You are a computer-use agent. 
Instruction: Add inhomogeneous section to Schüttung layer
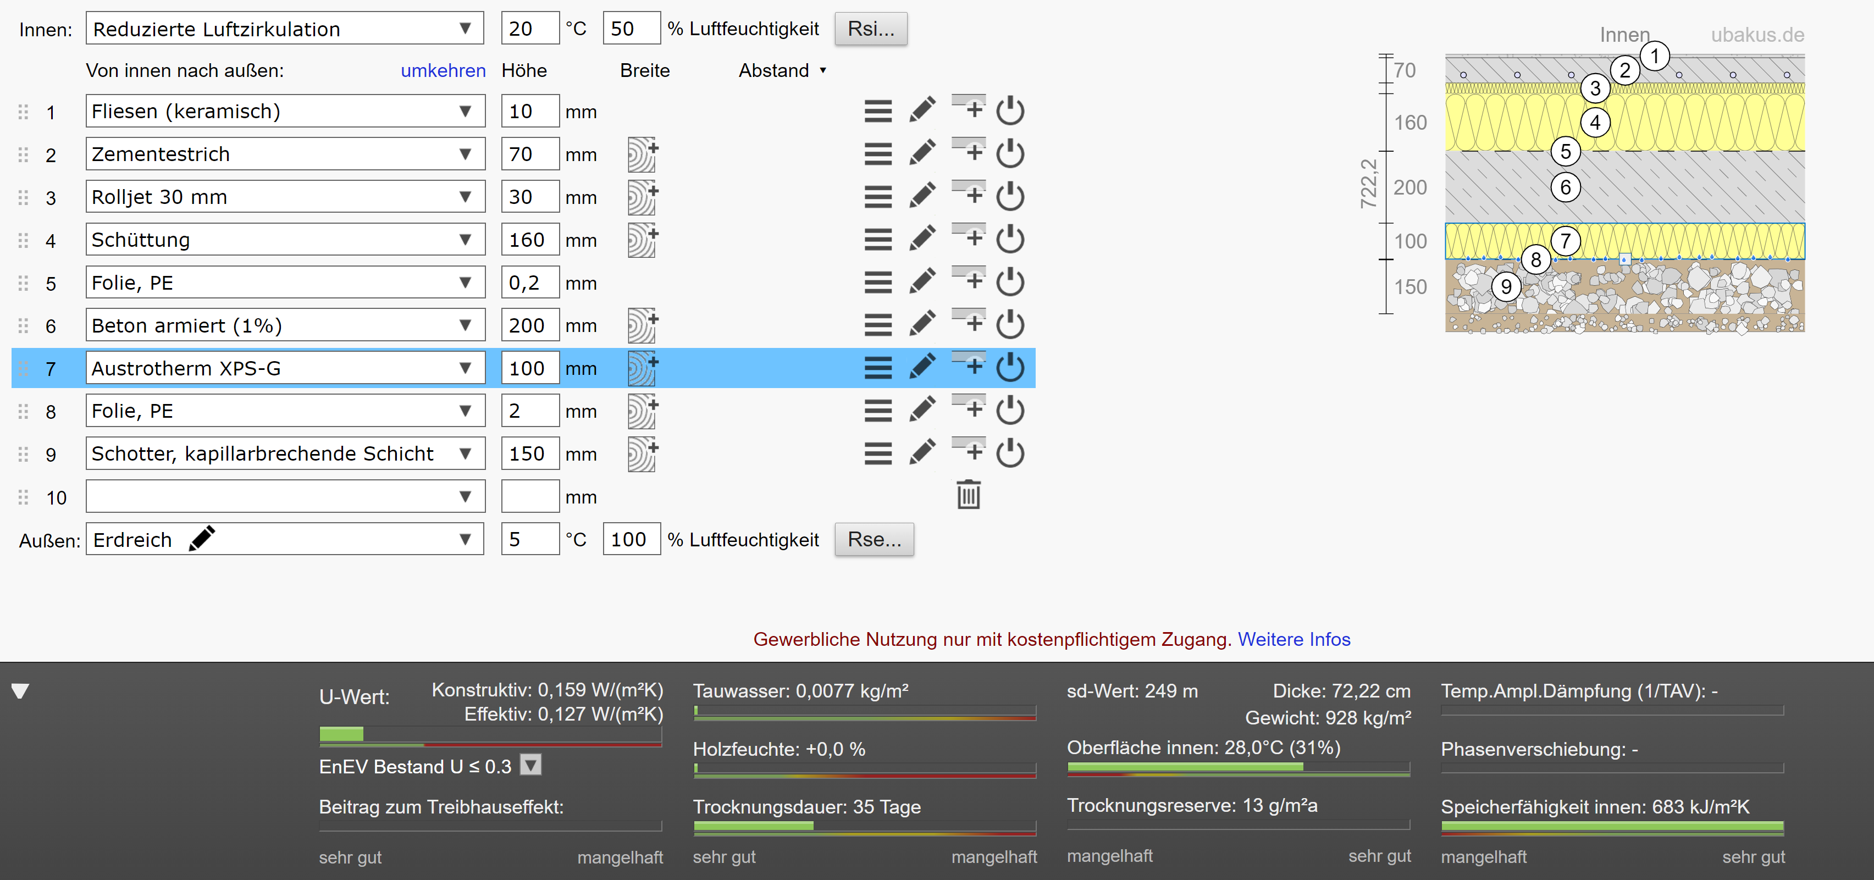point(643,240)
